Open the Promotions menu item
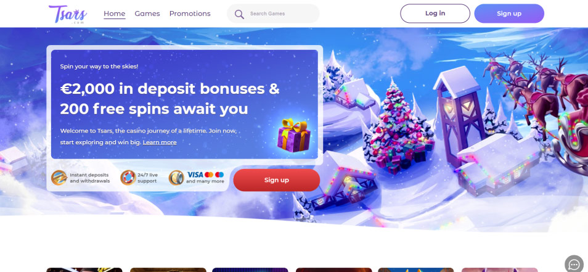 point(190,14)
